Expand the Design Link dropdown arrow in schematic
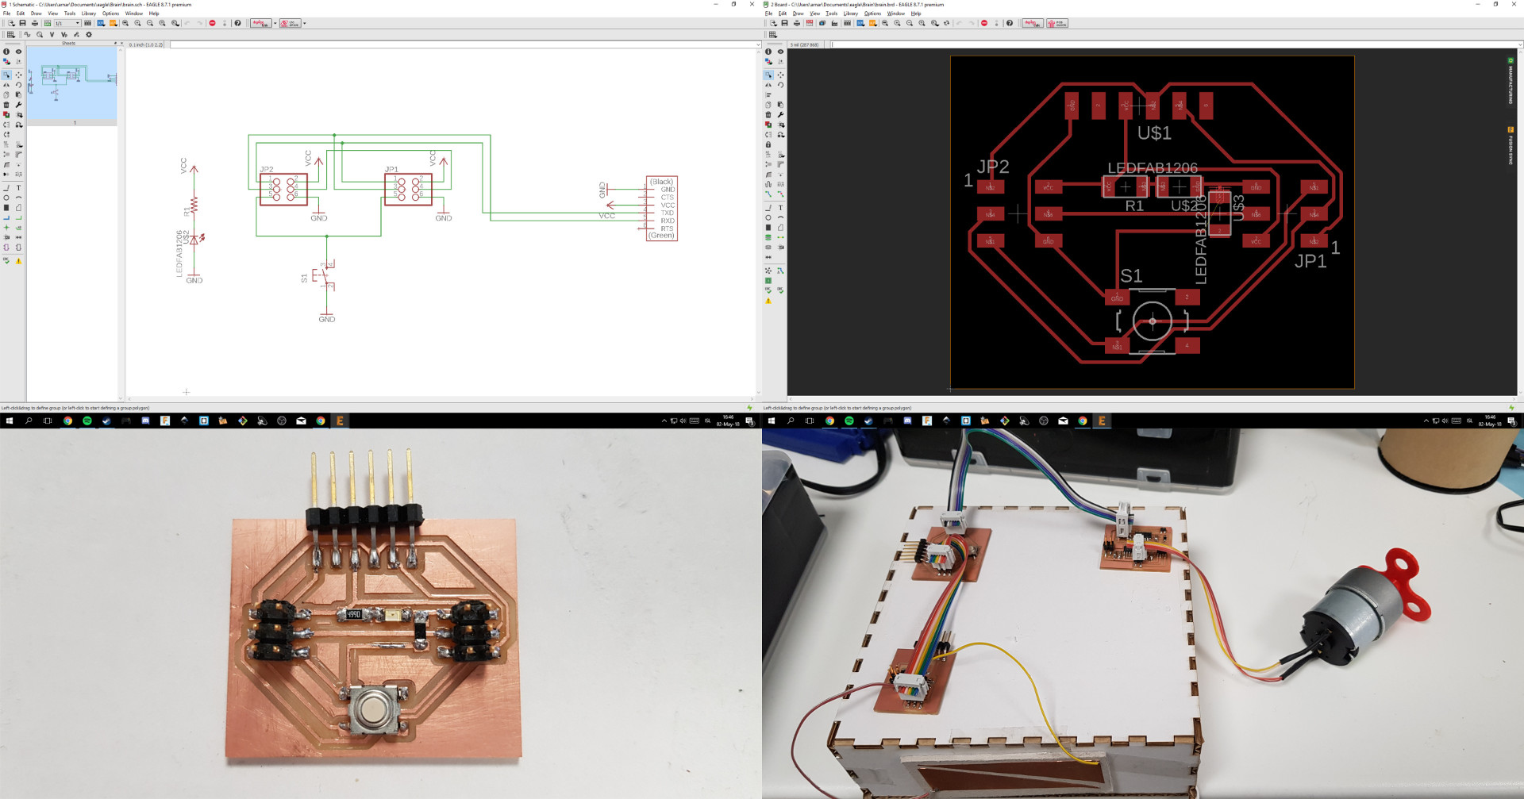1524x799 pixels. (275, 23)
